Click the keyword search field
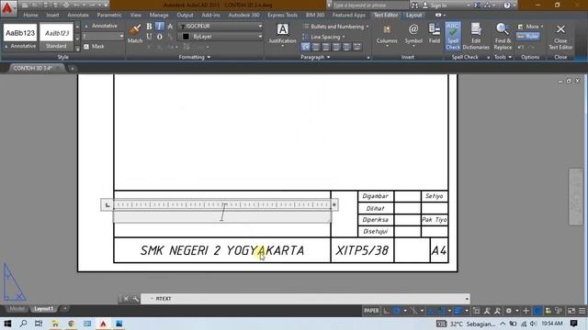Viewport: 588px width, 330px height. click(x=369, y=5)
